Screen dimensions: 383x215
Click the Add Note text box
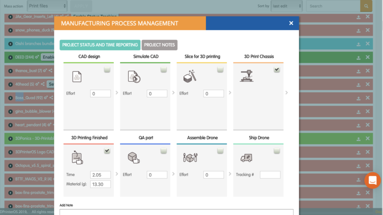tap(177, 212)
